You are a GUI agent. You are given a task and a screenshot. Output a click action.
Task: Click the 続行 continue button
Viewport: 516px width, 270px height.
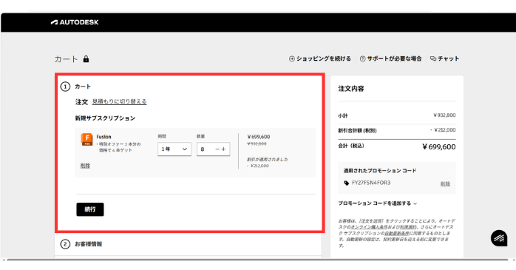(90, 209)
